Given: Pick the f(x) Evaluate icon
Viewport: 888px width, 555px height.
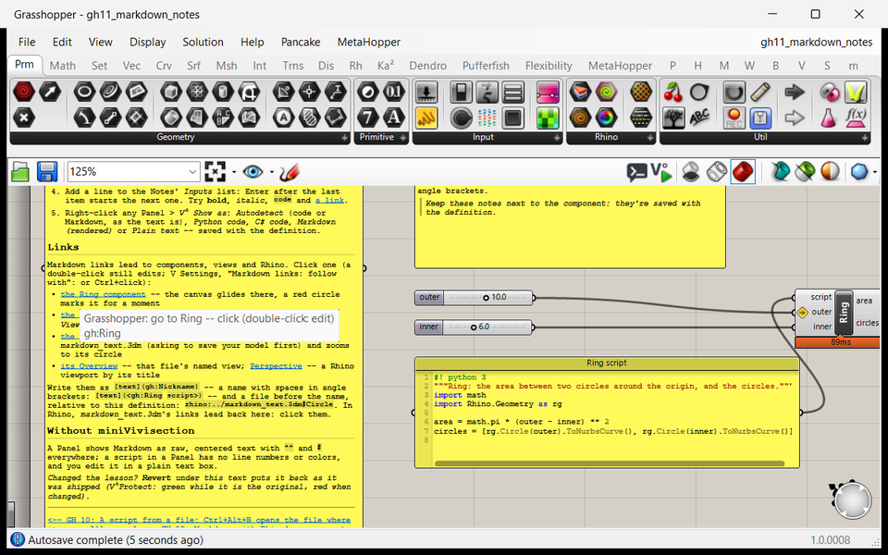Looking at the screenshot, I should (x=856, y=117).
